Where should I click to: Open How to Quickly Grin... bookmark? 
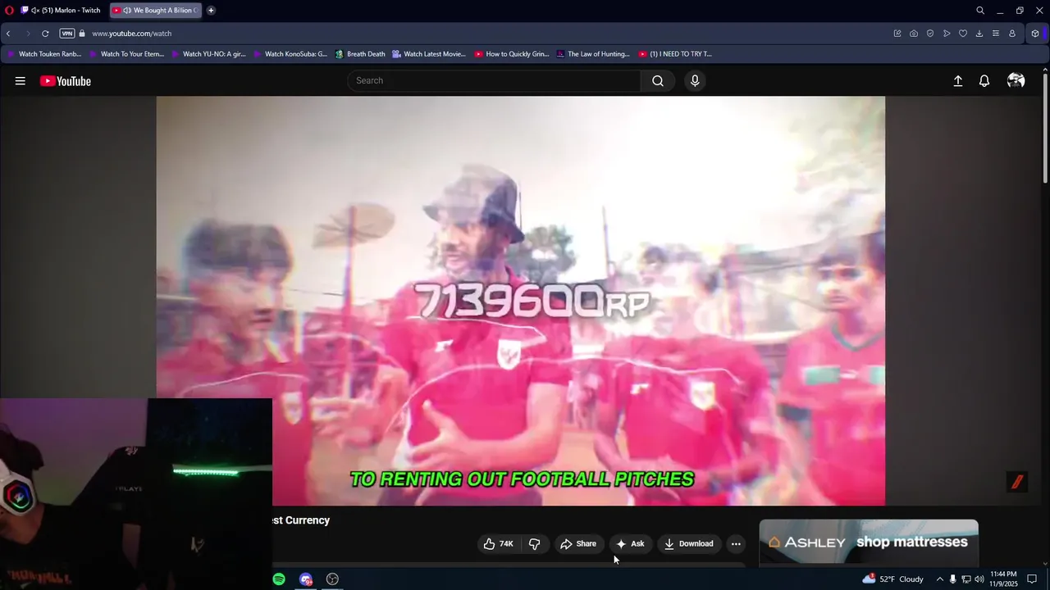click(x=511, y=54)
